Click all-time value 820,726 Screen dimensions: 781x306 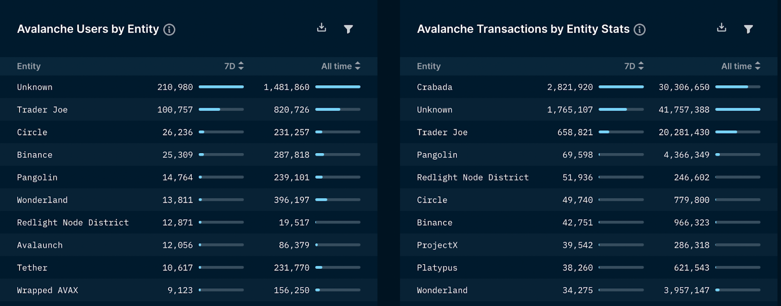tap(291, 110)
